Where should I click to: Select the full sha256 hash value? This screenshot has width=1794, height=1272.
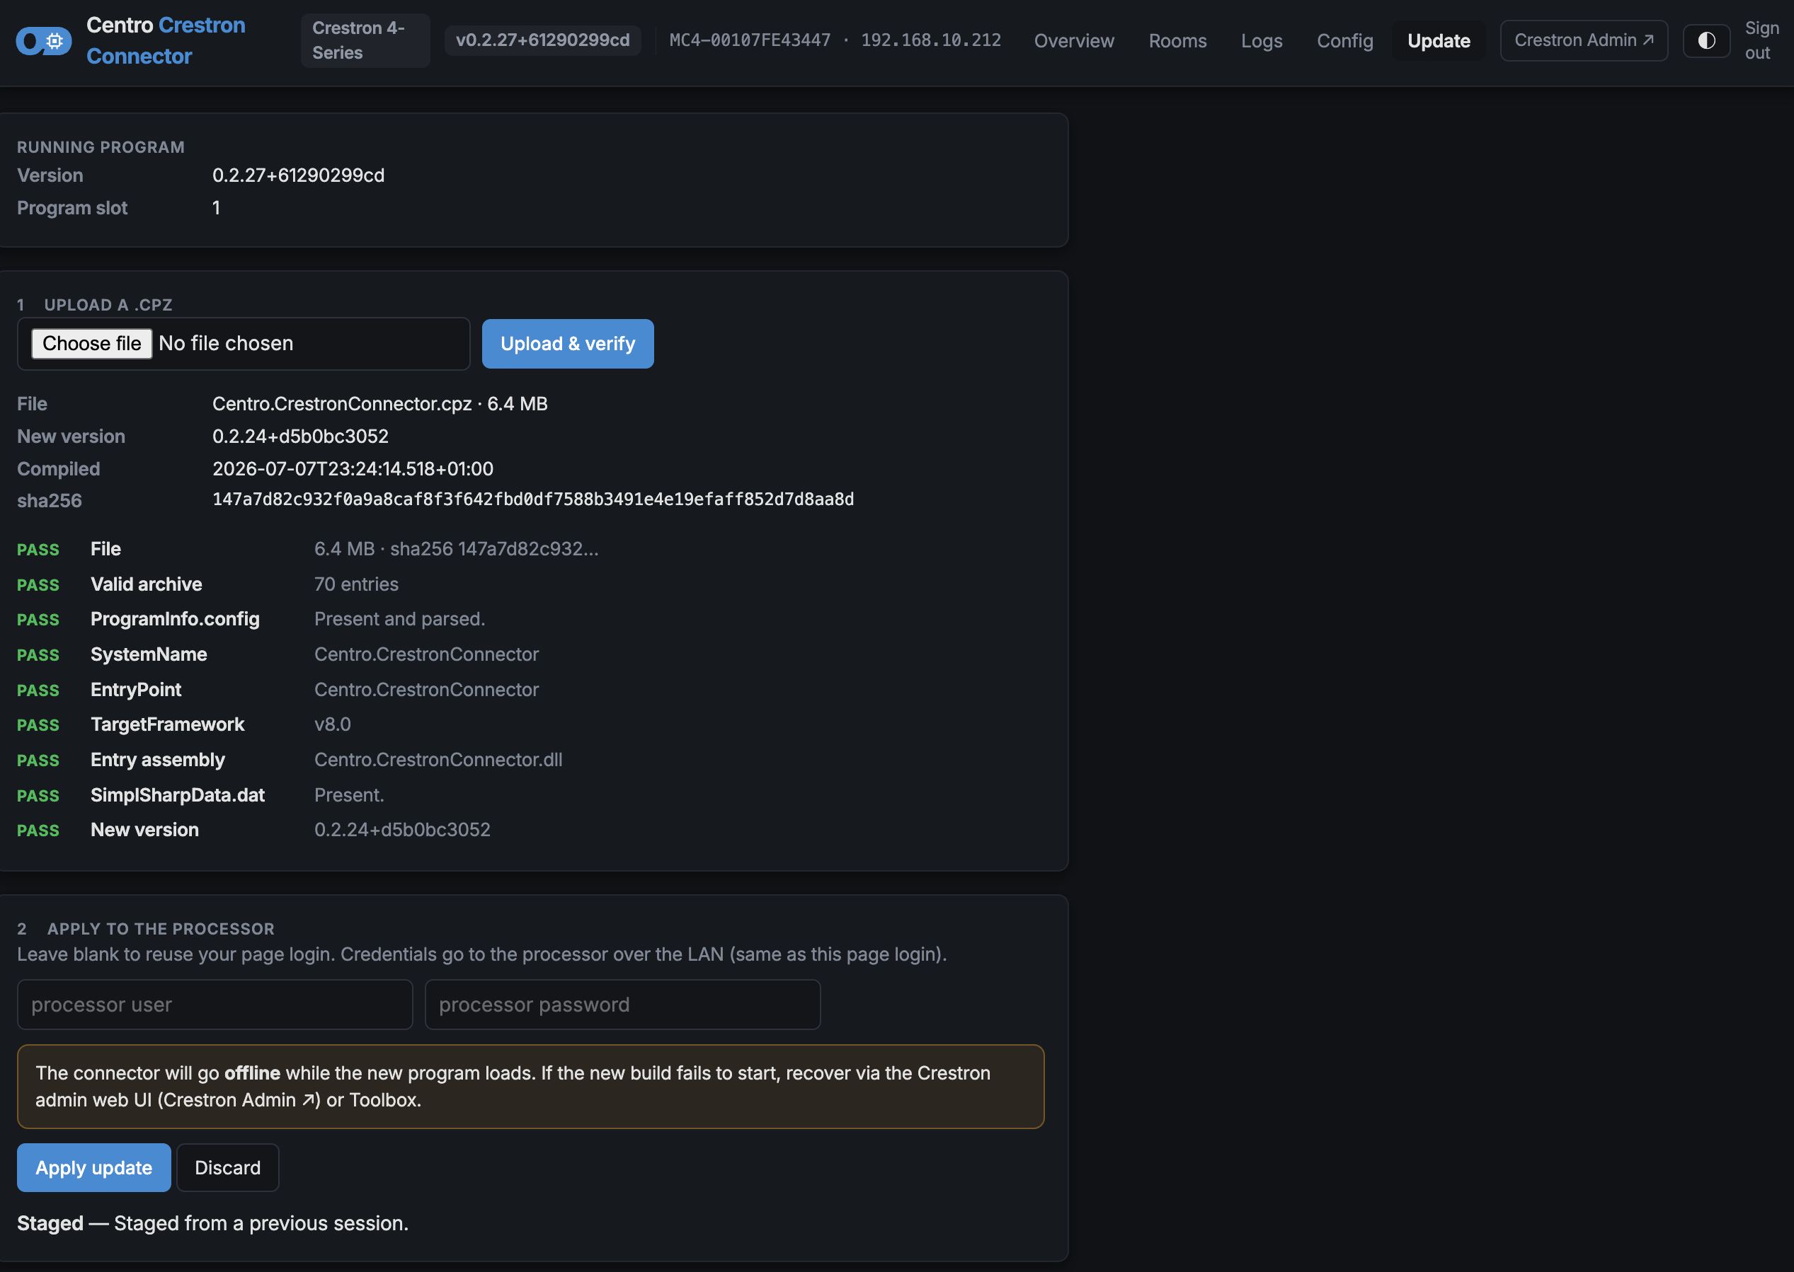point(533,499)
